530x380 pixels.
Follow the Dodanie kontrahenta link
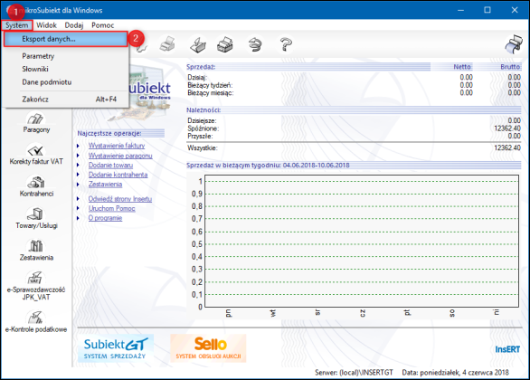click(x=118, y=175)
